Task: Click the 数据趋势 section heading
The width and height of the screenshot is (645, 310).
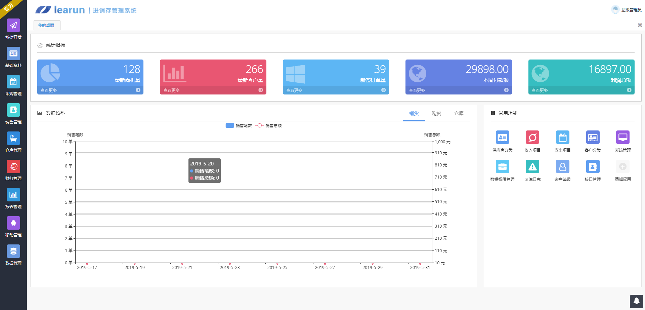Action: pos(55,113)
